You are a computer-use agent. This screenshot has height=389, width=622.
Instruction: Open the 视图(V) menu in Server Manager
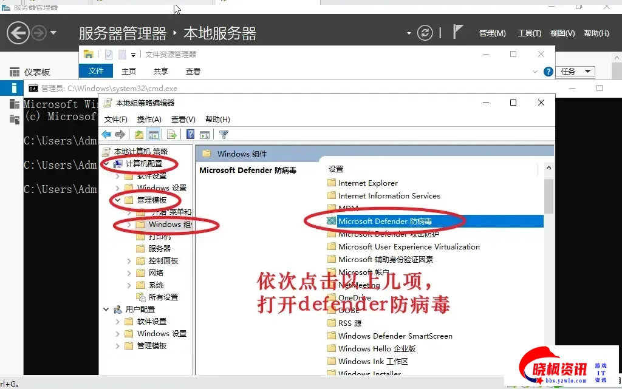coord(562,33)
